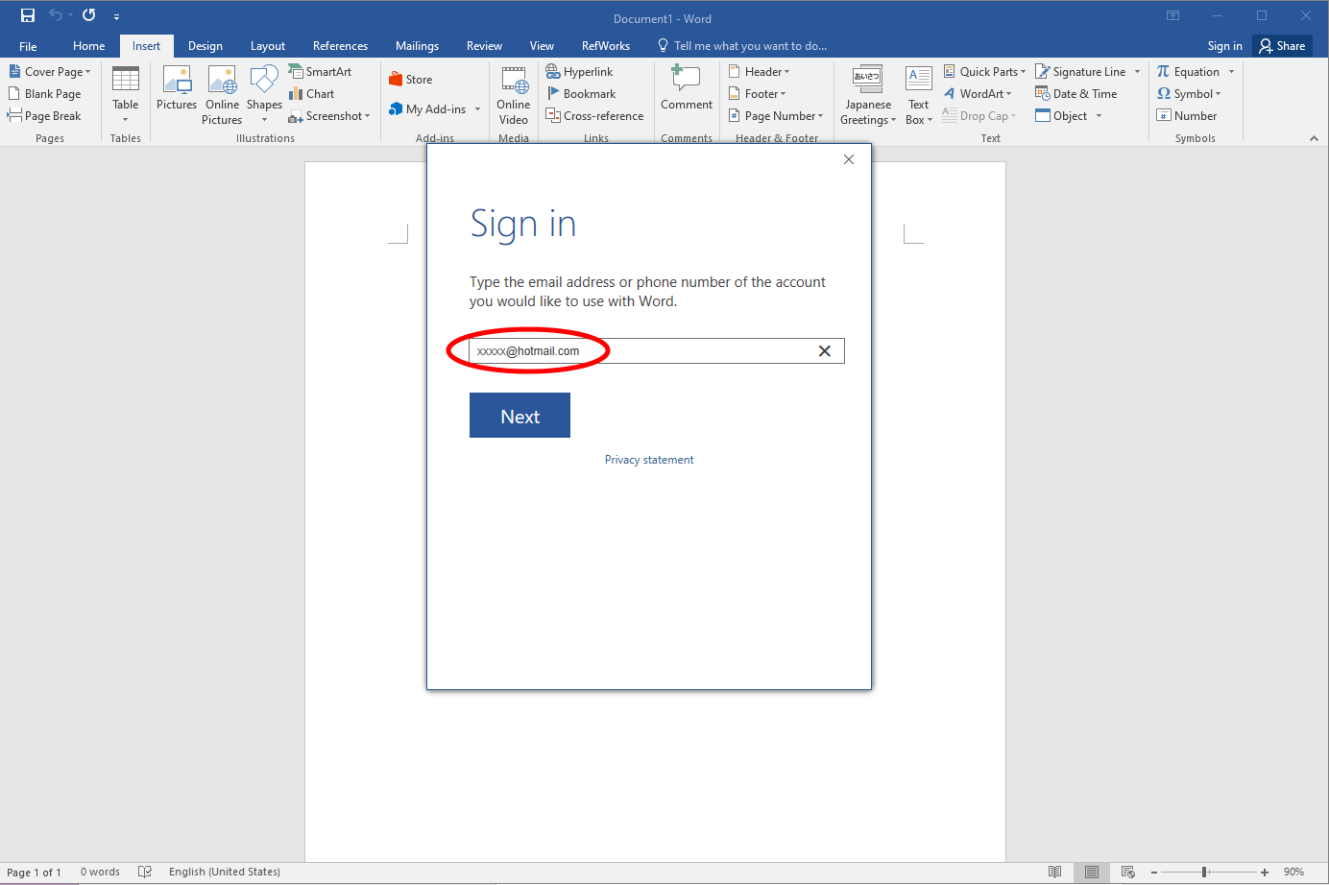Add a new Comment
The image size is (1329, 885).
pos(687,88)
